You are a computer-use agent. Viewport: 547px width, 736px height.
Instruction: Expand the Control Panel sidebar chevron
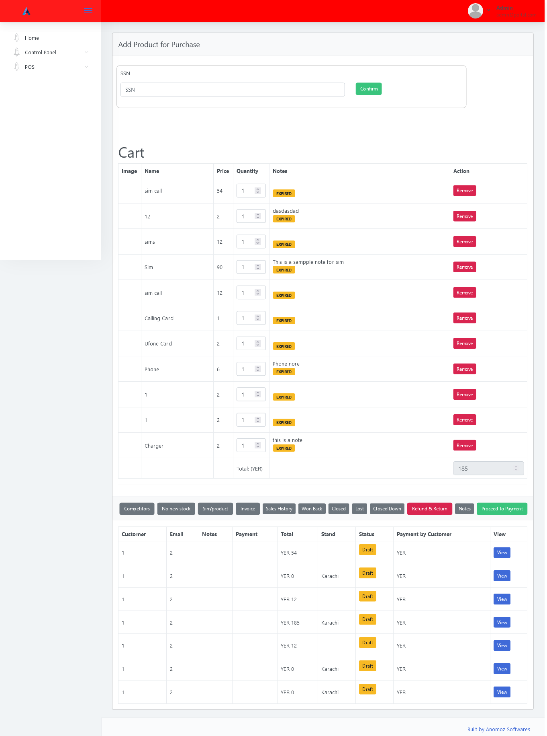86,52
